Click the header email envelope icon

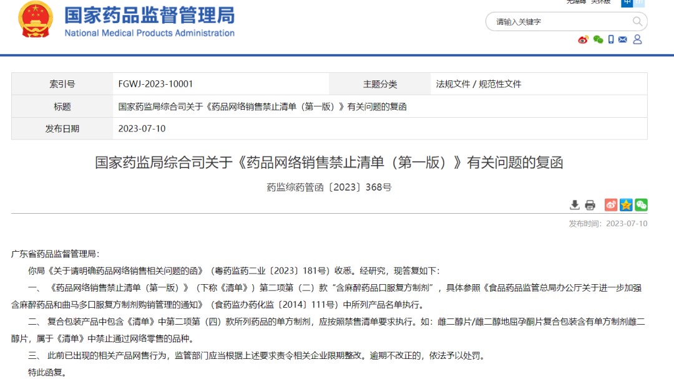click(x=622, y=40)
